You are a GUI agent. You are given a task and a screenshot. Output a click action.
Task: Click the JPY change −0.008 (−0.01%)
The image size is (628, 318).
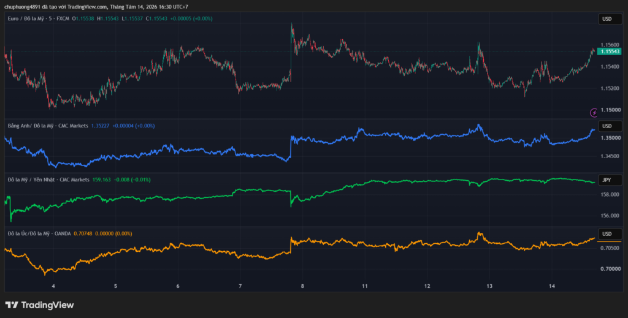(132, 180)
